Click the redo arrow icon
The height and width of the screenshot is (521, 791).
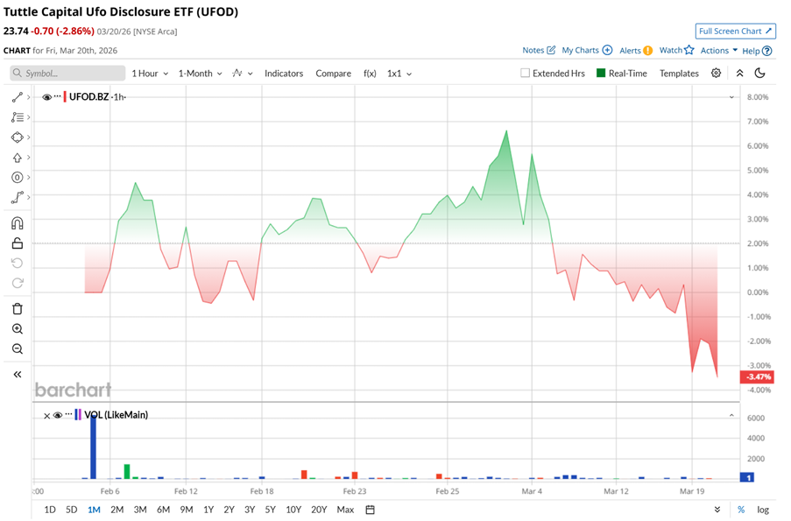click(x=18, y=283)
